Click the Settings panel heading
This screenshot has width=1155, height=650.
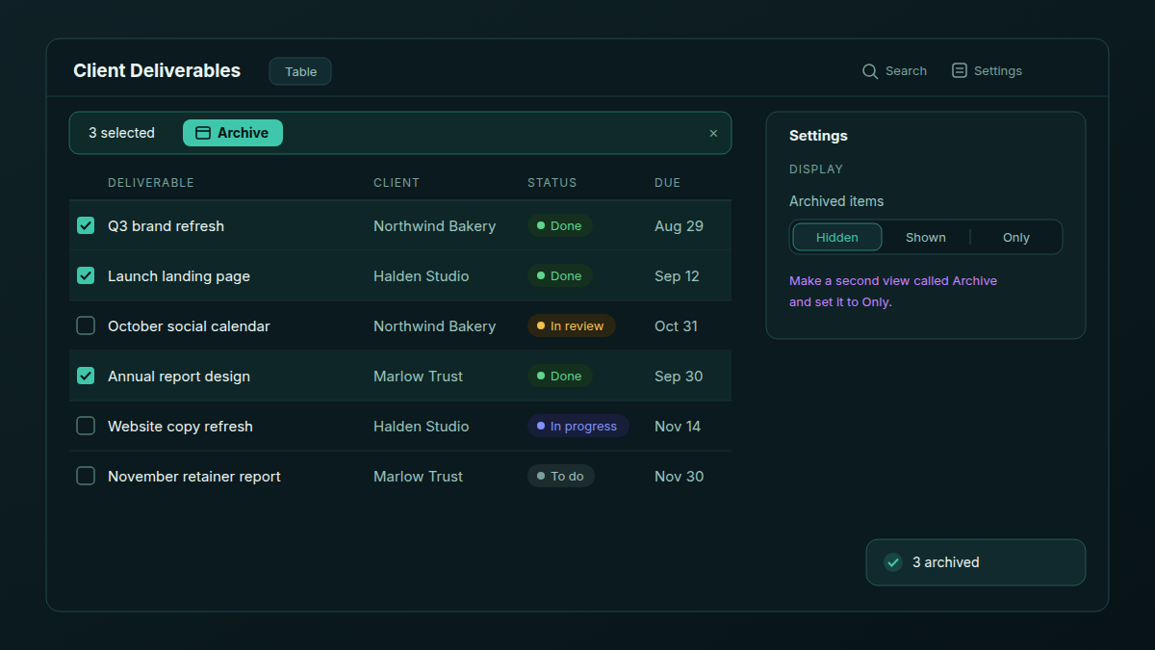tap(818, 136)
